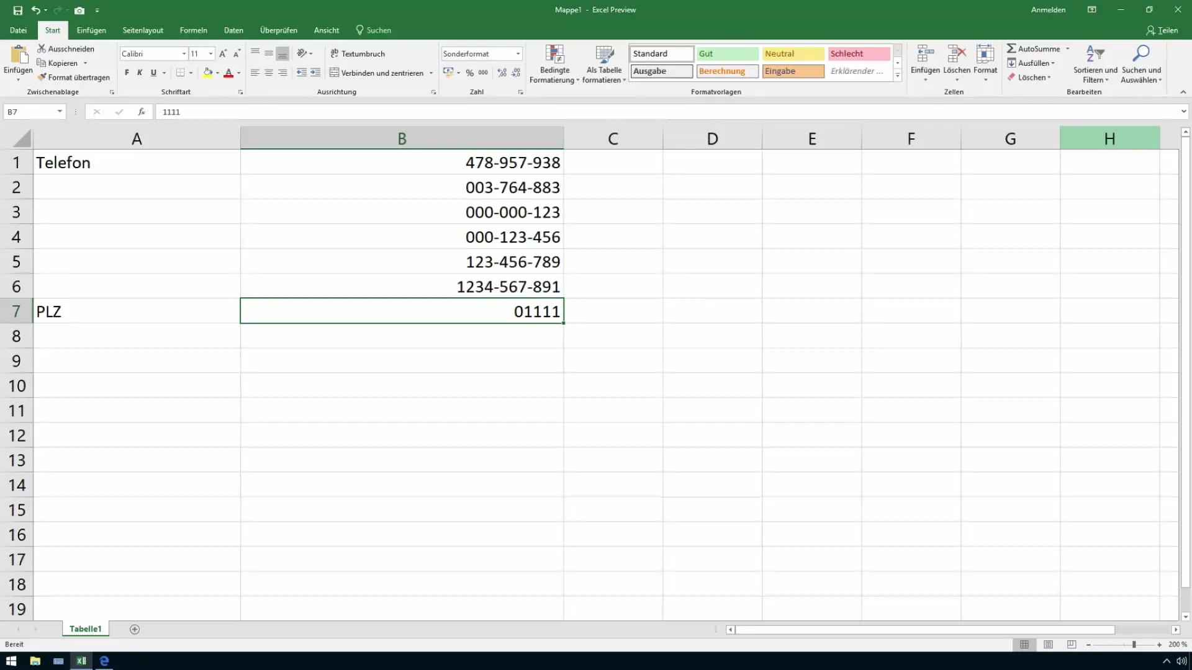Viewport: 1192px width, 670px height.
Task: Click the Anmelden sign-in link
Action: [x=1048, y=10]
